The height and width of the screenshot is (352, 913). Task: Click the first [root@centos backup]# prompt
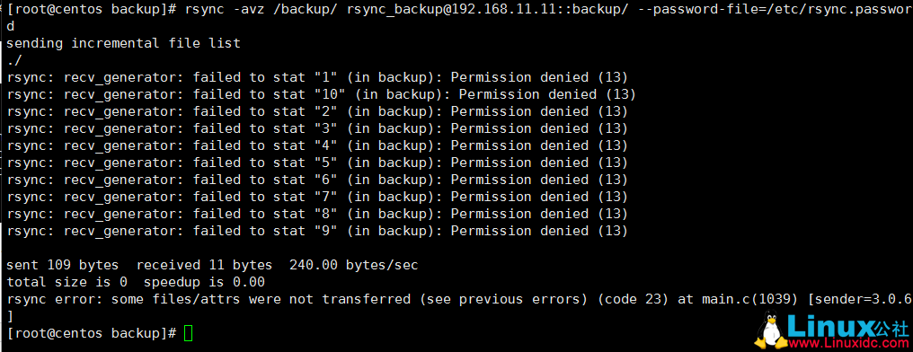click(x=92, y=9)
